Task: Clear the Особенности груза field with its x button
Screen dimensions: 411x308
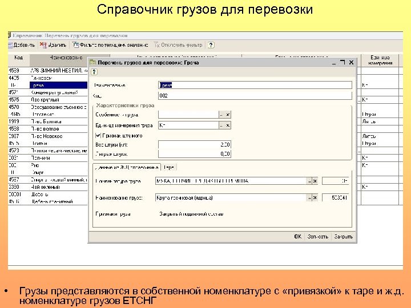Action: tap(228, 115)
